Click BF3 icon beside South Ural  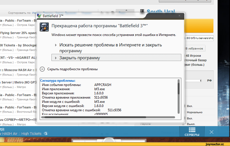pos(142,11)
